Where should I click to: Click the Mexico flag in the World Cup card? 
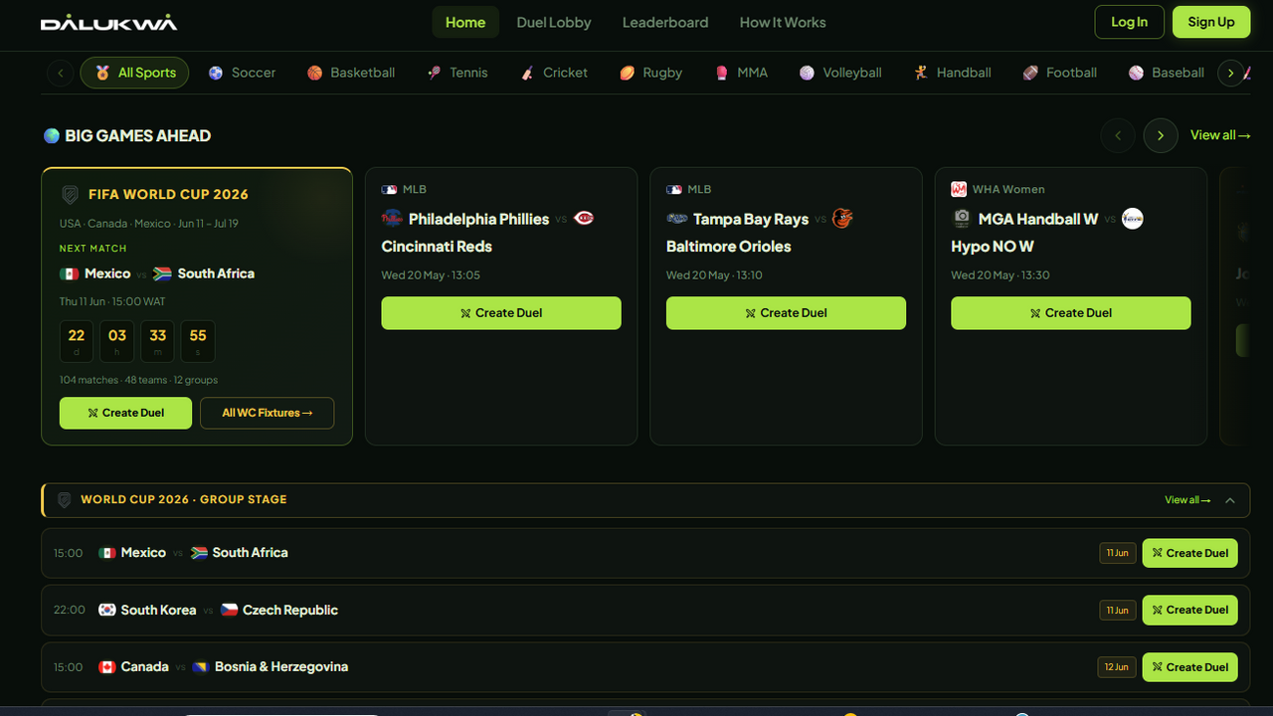(x=70, y=273)
